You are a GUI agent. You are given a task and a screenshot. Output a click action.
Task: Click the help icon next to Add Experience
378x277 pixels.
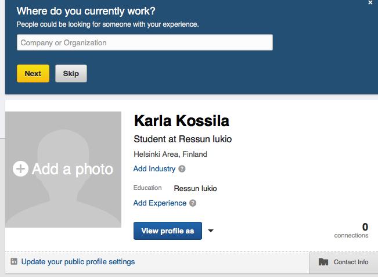point(193,203)
